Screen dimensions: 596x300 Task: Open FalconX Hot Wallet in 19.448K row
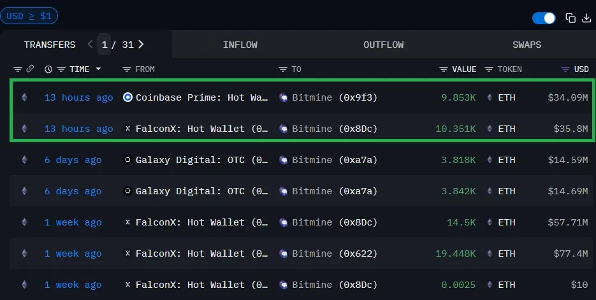pyautogui.click(x=202, y=254)
